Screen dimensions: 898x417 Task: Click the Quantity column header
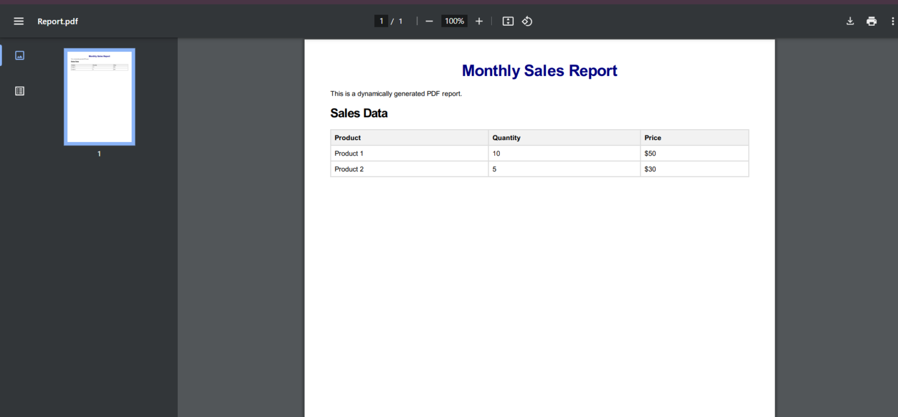pyautogui.click(x=506, y=137)
